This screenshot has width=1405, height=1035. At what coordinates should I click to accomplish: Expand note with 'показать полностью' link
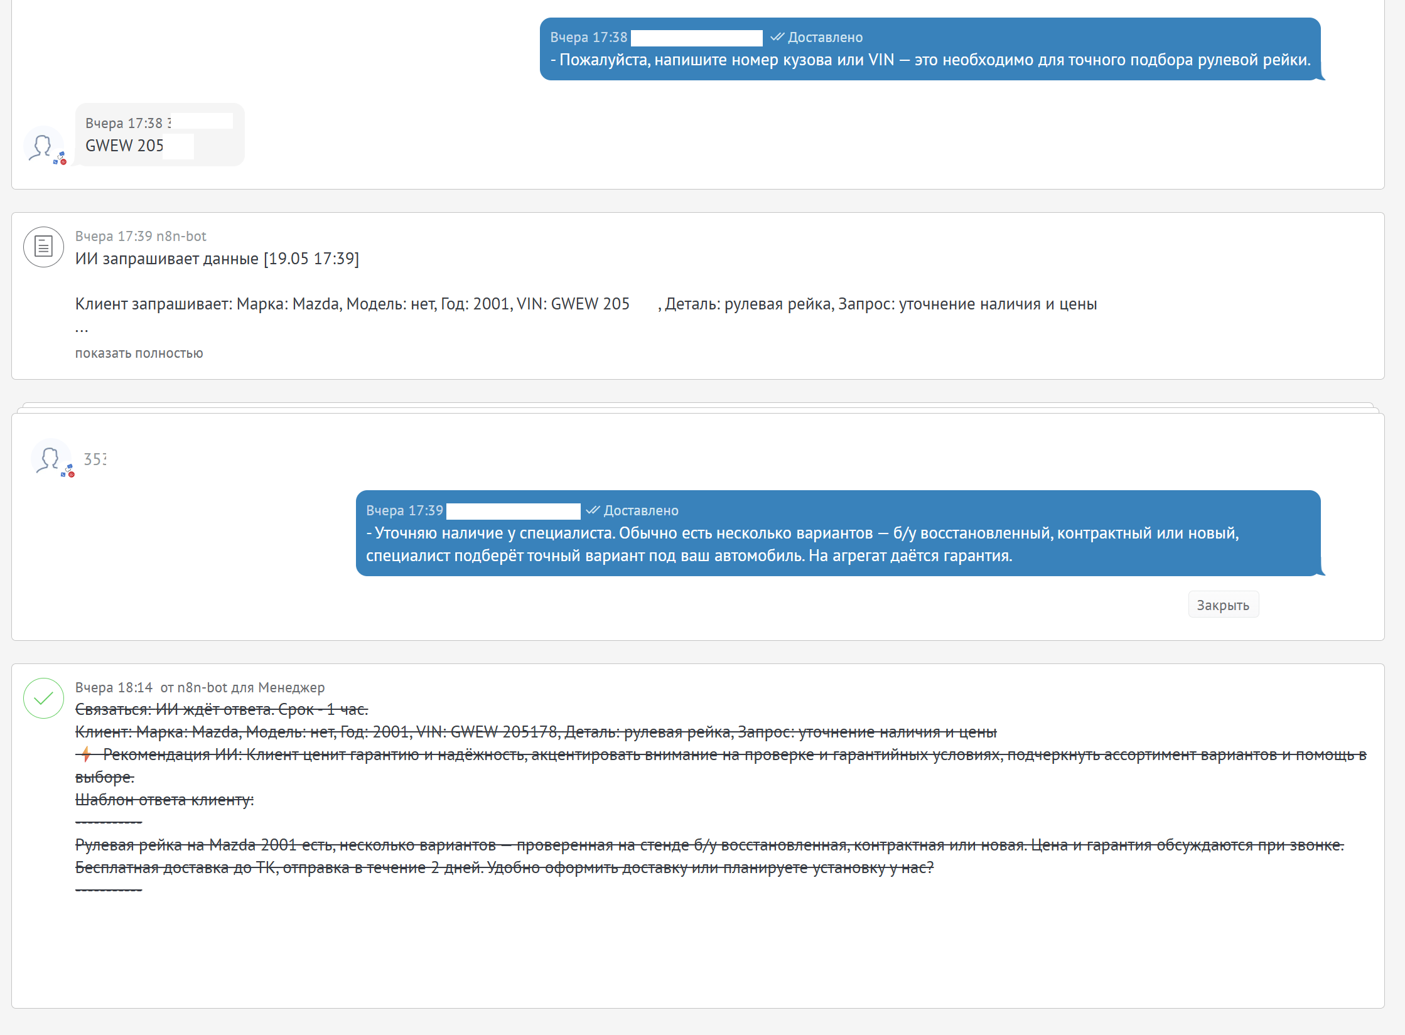coord(139,353)
